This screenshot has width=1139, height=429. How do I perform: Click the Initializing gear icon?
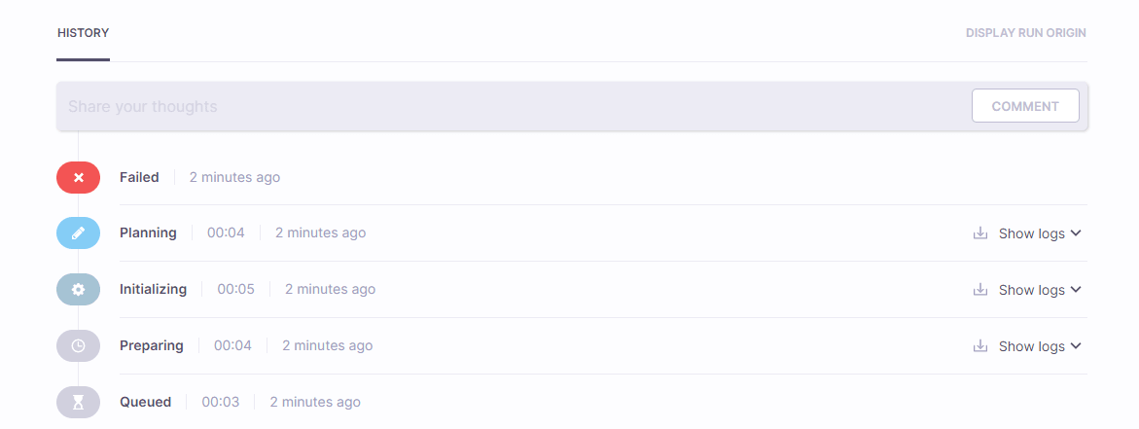click(79, 289)
